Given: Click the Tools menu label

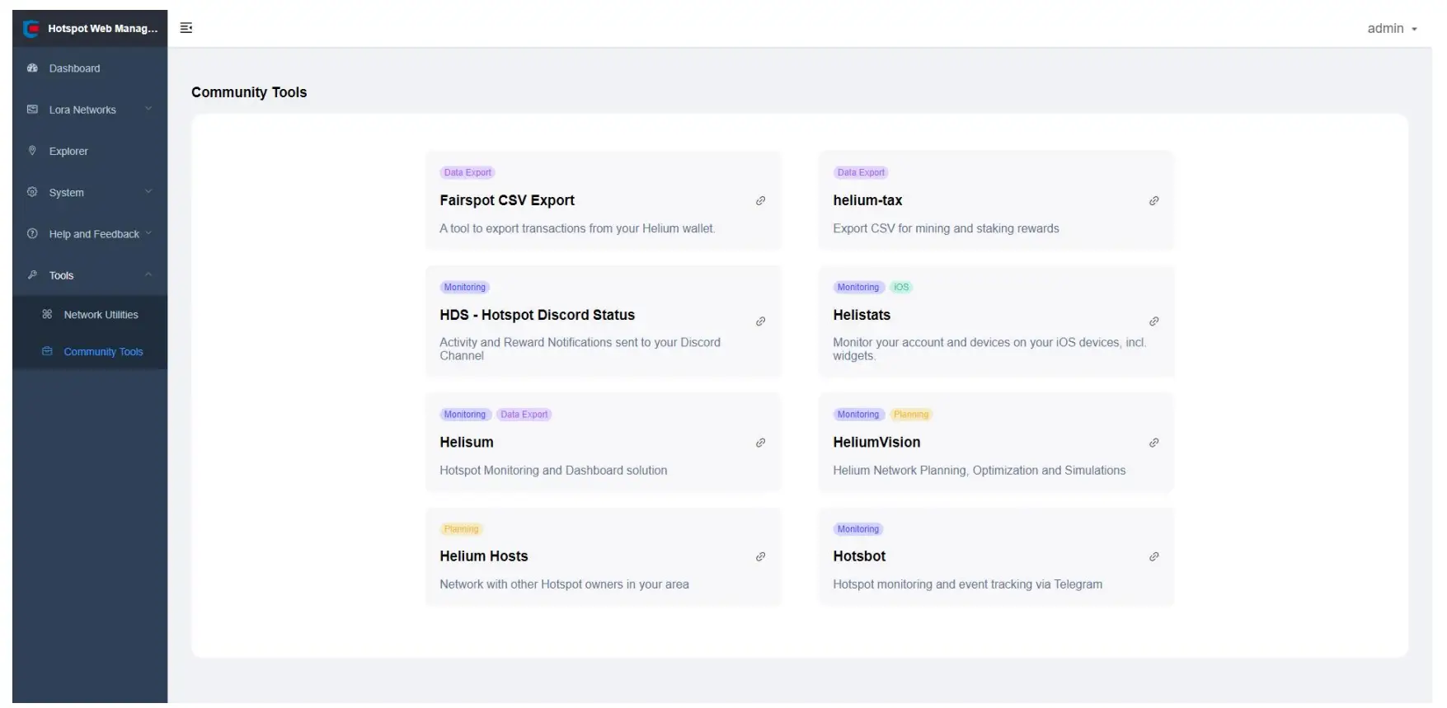Looking at the screenshot, I should [x=61, y=275].
